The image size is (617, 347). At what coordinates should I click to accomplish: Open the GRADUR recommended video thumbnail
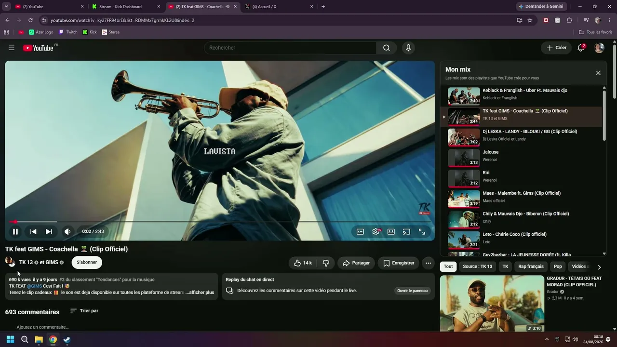(492, 304)
